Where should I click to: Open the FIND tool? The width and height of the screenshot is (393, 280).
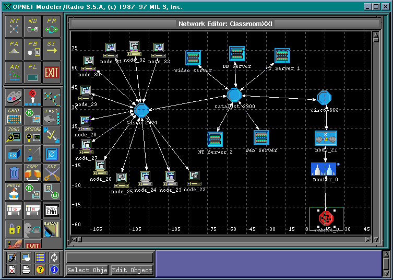tap(51, 228)
